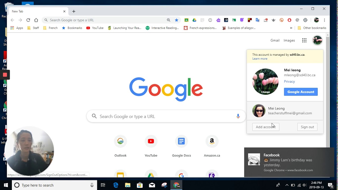338x190 pixels.
Task: Click the back navigation arrow
Action: [x=12, y=20]
